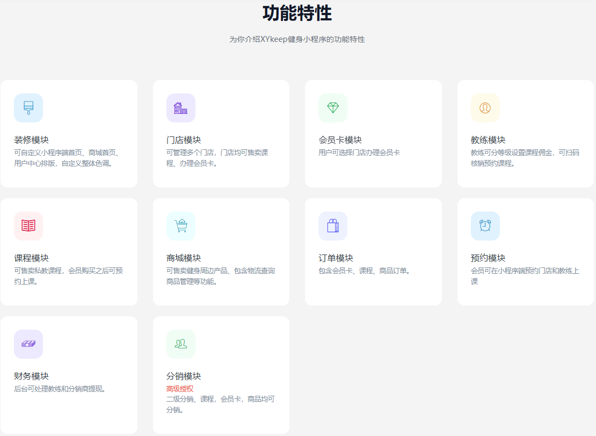Click description starting 可售卖健身周边产品
This screenshot has width=596, height=436.
(221, 276)
